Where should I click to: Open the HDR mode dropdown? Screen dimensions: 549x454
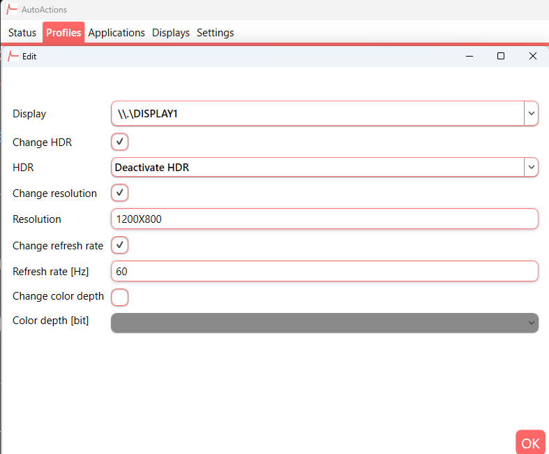531,167
